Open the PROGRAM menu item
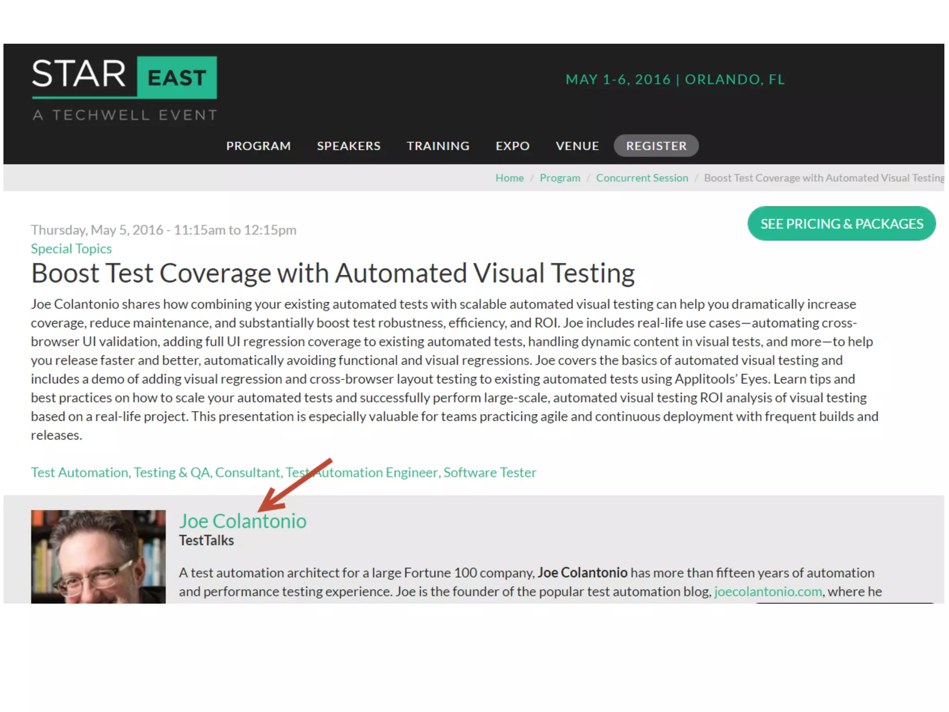This screenshot has height=712, width=949. (x=258, y=146)
